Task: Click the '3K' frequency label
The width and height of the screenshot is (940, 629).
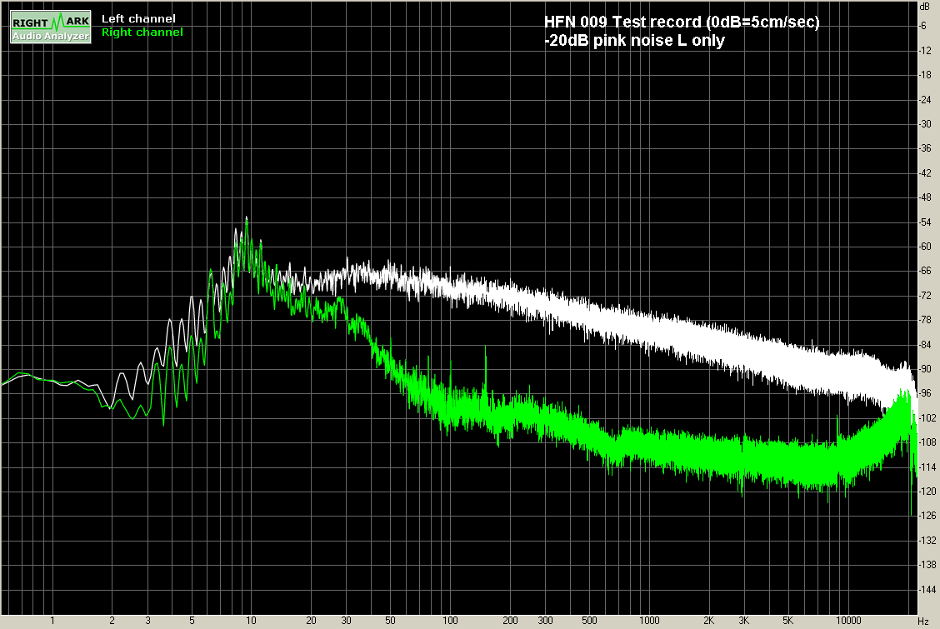Action: click(744, 621)
